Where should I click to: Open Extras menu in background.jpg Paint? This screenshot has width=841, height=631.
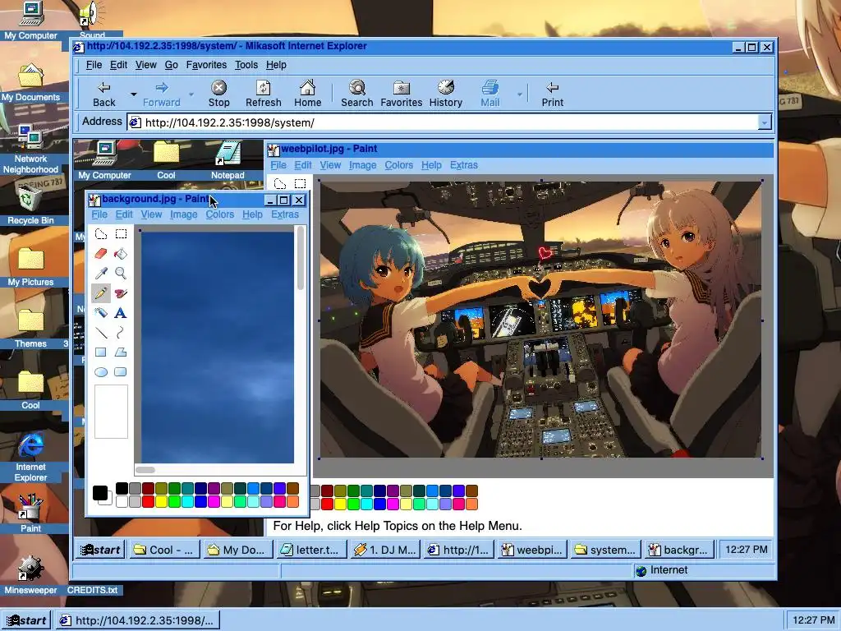pos(285,214)
